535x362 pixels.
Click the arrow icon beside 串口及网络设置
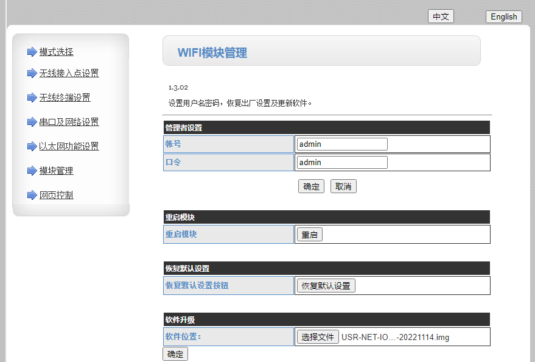(x=32, y=122)
